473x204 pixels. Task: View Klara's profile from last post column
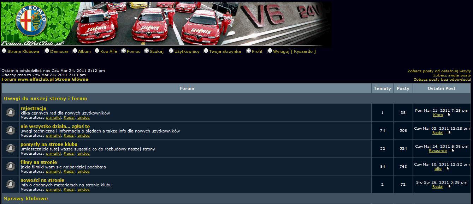[438, 115]
